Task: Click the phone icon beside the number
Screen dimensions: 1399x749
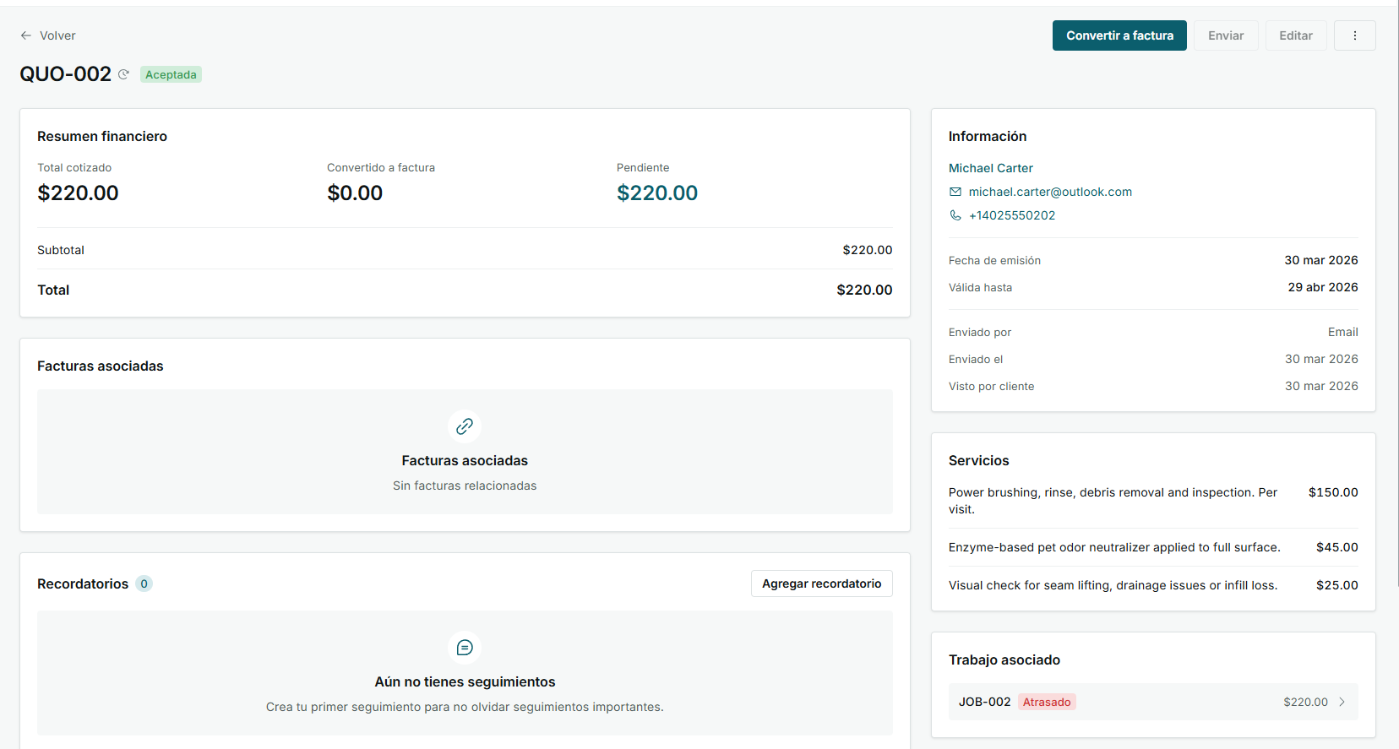Action: pyautogui.click(x=955, y=215)
